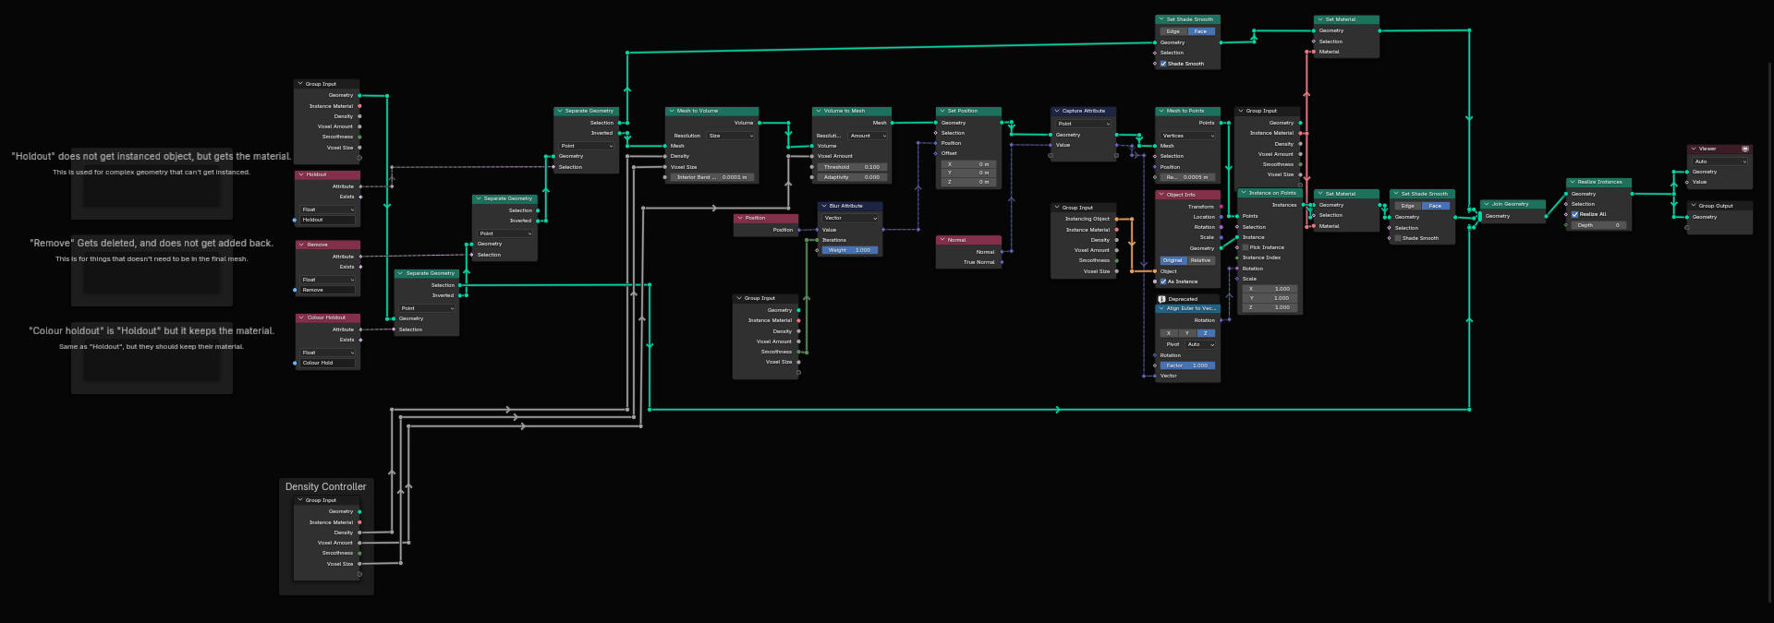Collapse the Realize Instances node
The image size is (1774, 623).
click(1572, 183)
